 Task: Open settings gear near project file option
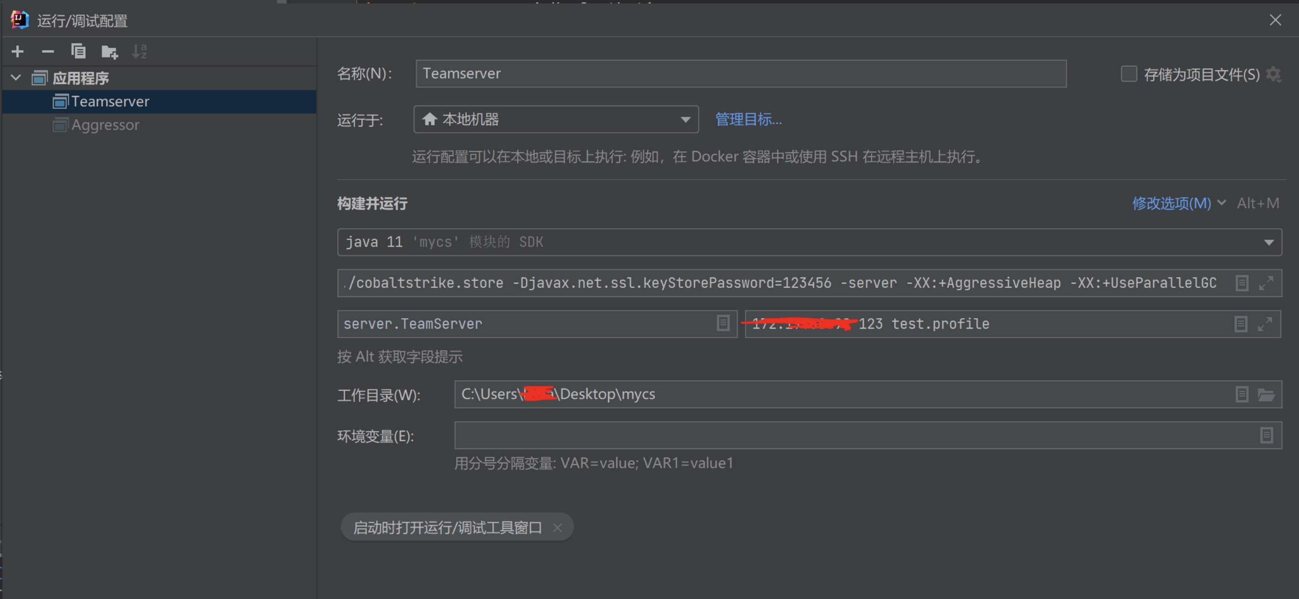[x=1274, y=75]
